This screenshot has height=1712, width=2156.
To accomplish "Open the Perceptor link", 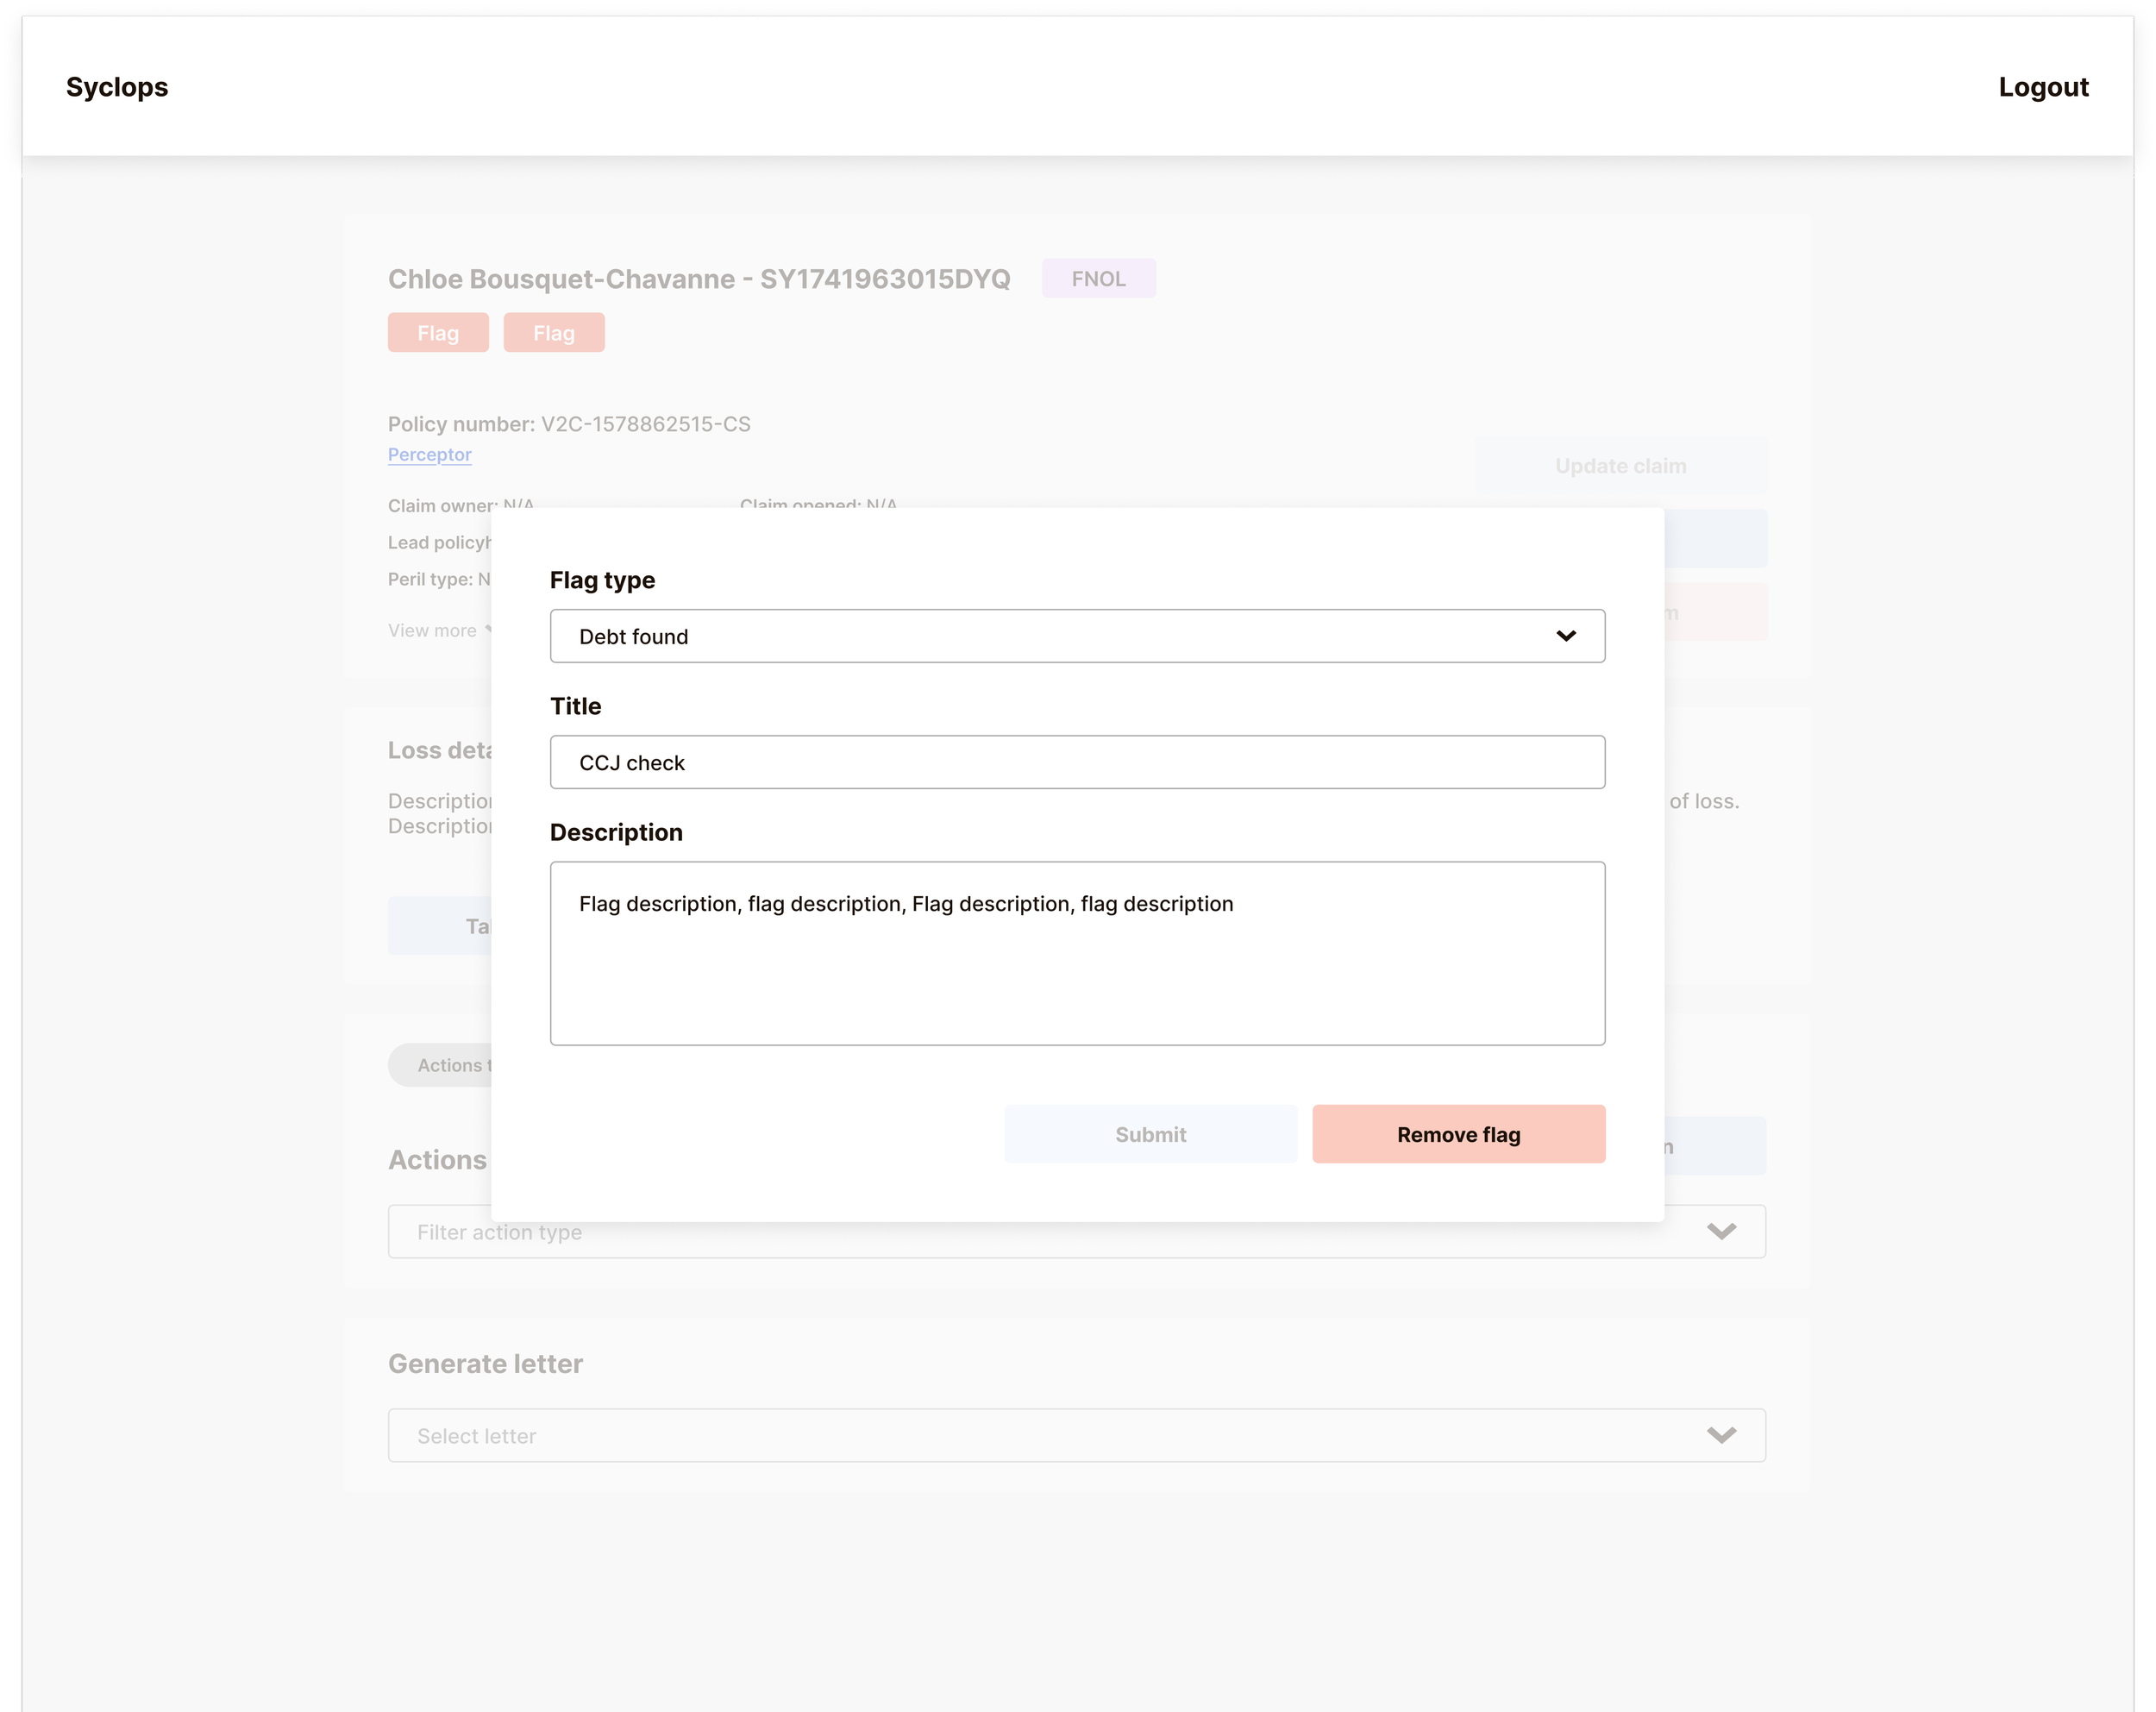I will pos(429,454).
